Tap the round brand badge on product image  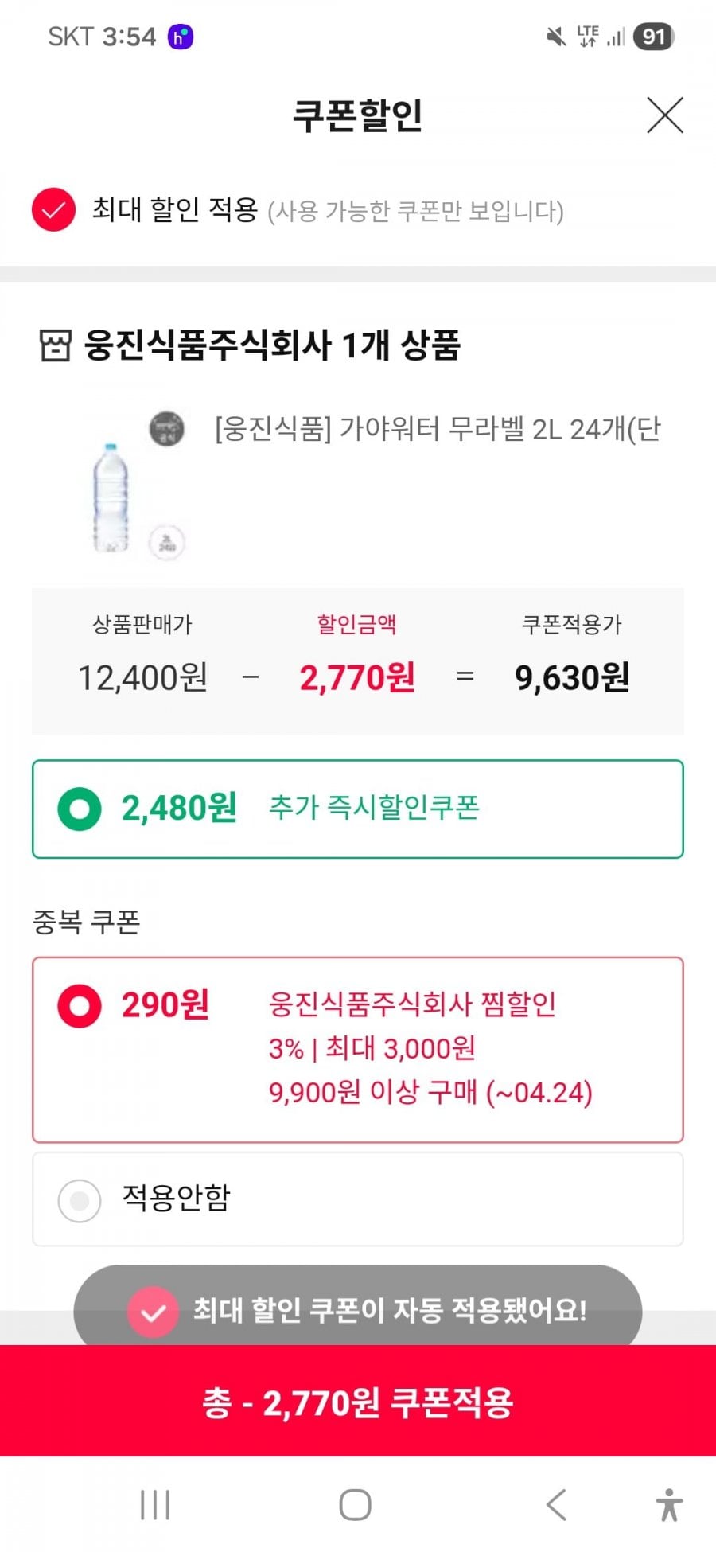coord(167,429)
